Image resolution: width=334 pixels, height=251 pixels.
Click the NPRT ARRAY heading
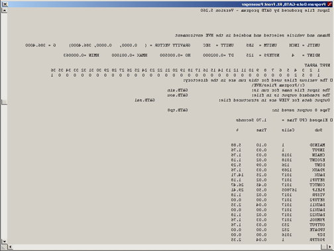click(x=317, y=66)
